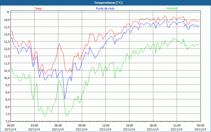211x132 pixels.
Task: Click the '14,0' y-axis value
Action: pos(7,20)
